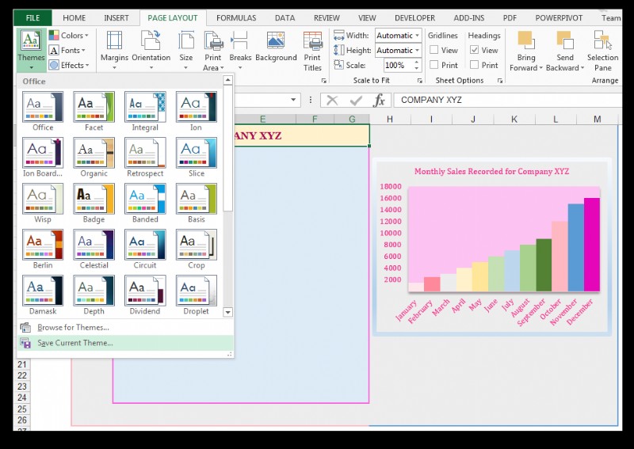Switch to the POWERPIVOT tab

(559, 17)
